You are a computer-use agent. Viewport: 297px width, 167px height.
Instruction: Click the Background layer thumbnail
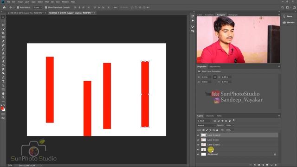tap(203, 154)
